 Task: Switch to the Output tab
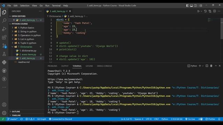pos(65,66)
